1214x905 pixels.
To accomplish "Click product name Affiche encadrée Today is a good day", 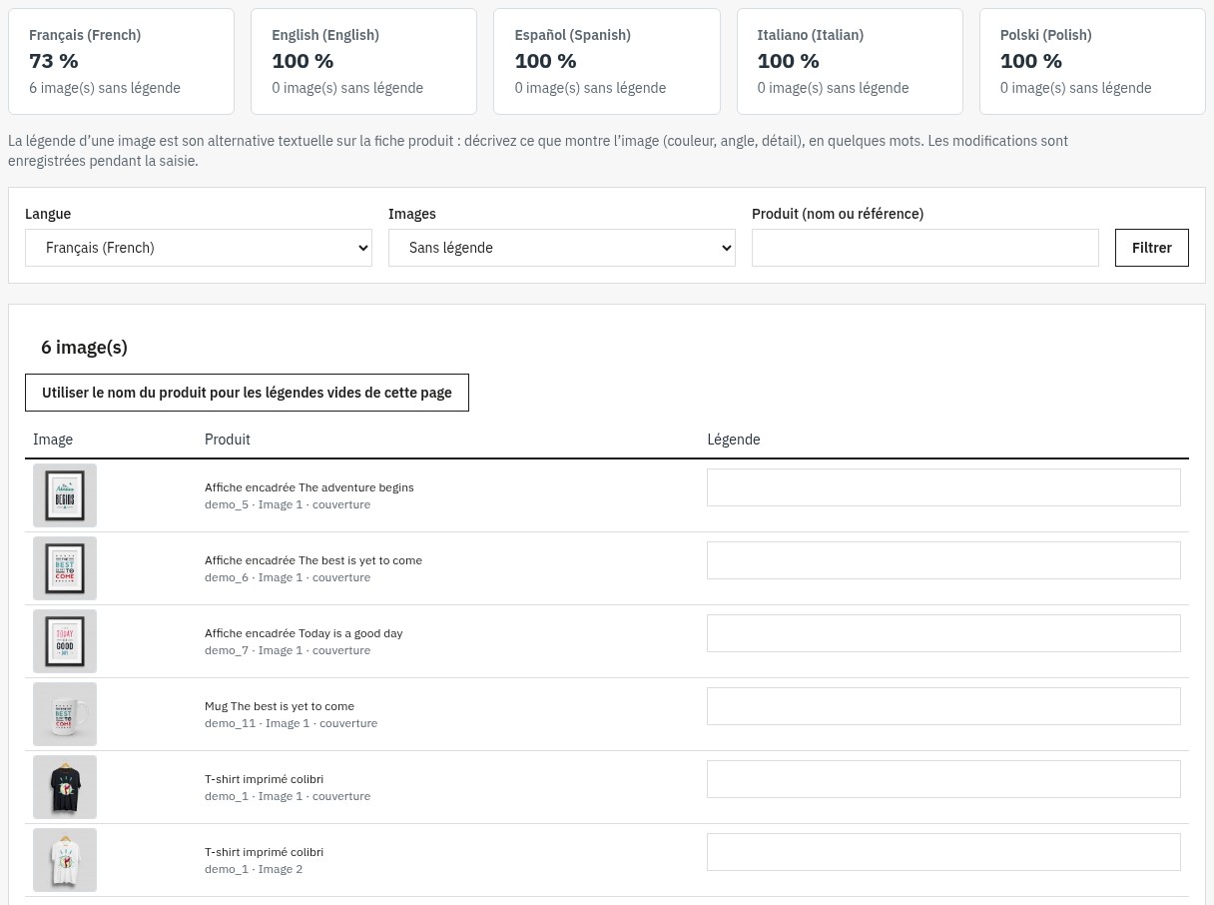I will point(303,633).
